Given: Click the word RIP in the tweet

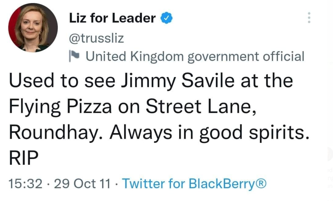Looking at the screenshot, I should pyautogui.click(x=22, y=159).
